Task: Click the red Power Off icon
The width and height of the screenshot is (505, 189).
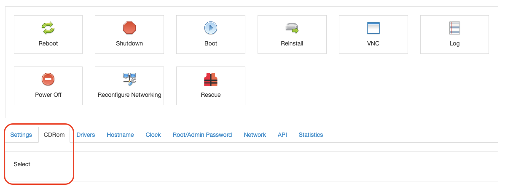Action: click(x=48, y=79)
